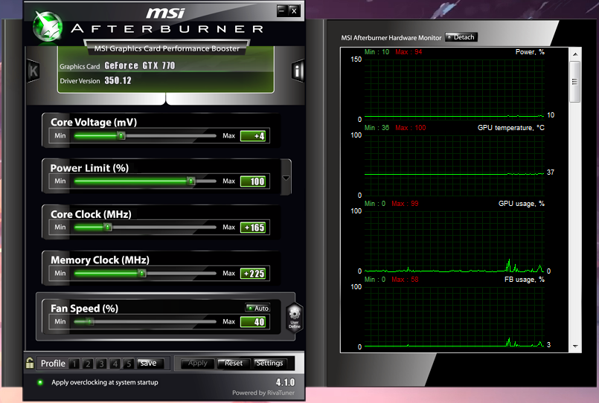Open the information i icon

click(298, 71)
